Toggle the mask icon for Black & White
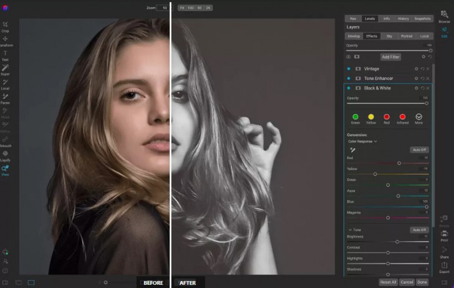 pyautogui.click(x=358, y=88)
